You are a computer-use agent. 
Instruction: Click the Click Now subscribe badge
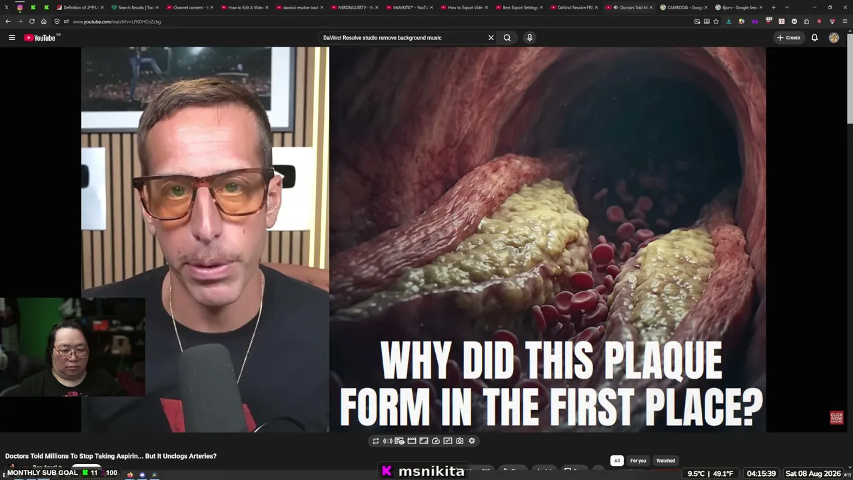(836, 418)
